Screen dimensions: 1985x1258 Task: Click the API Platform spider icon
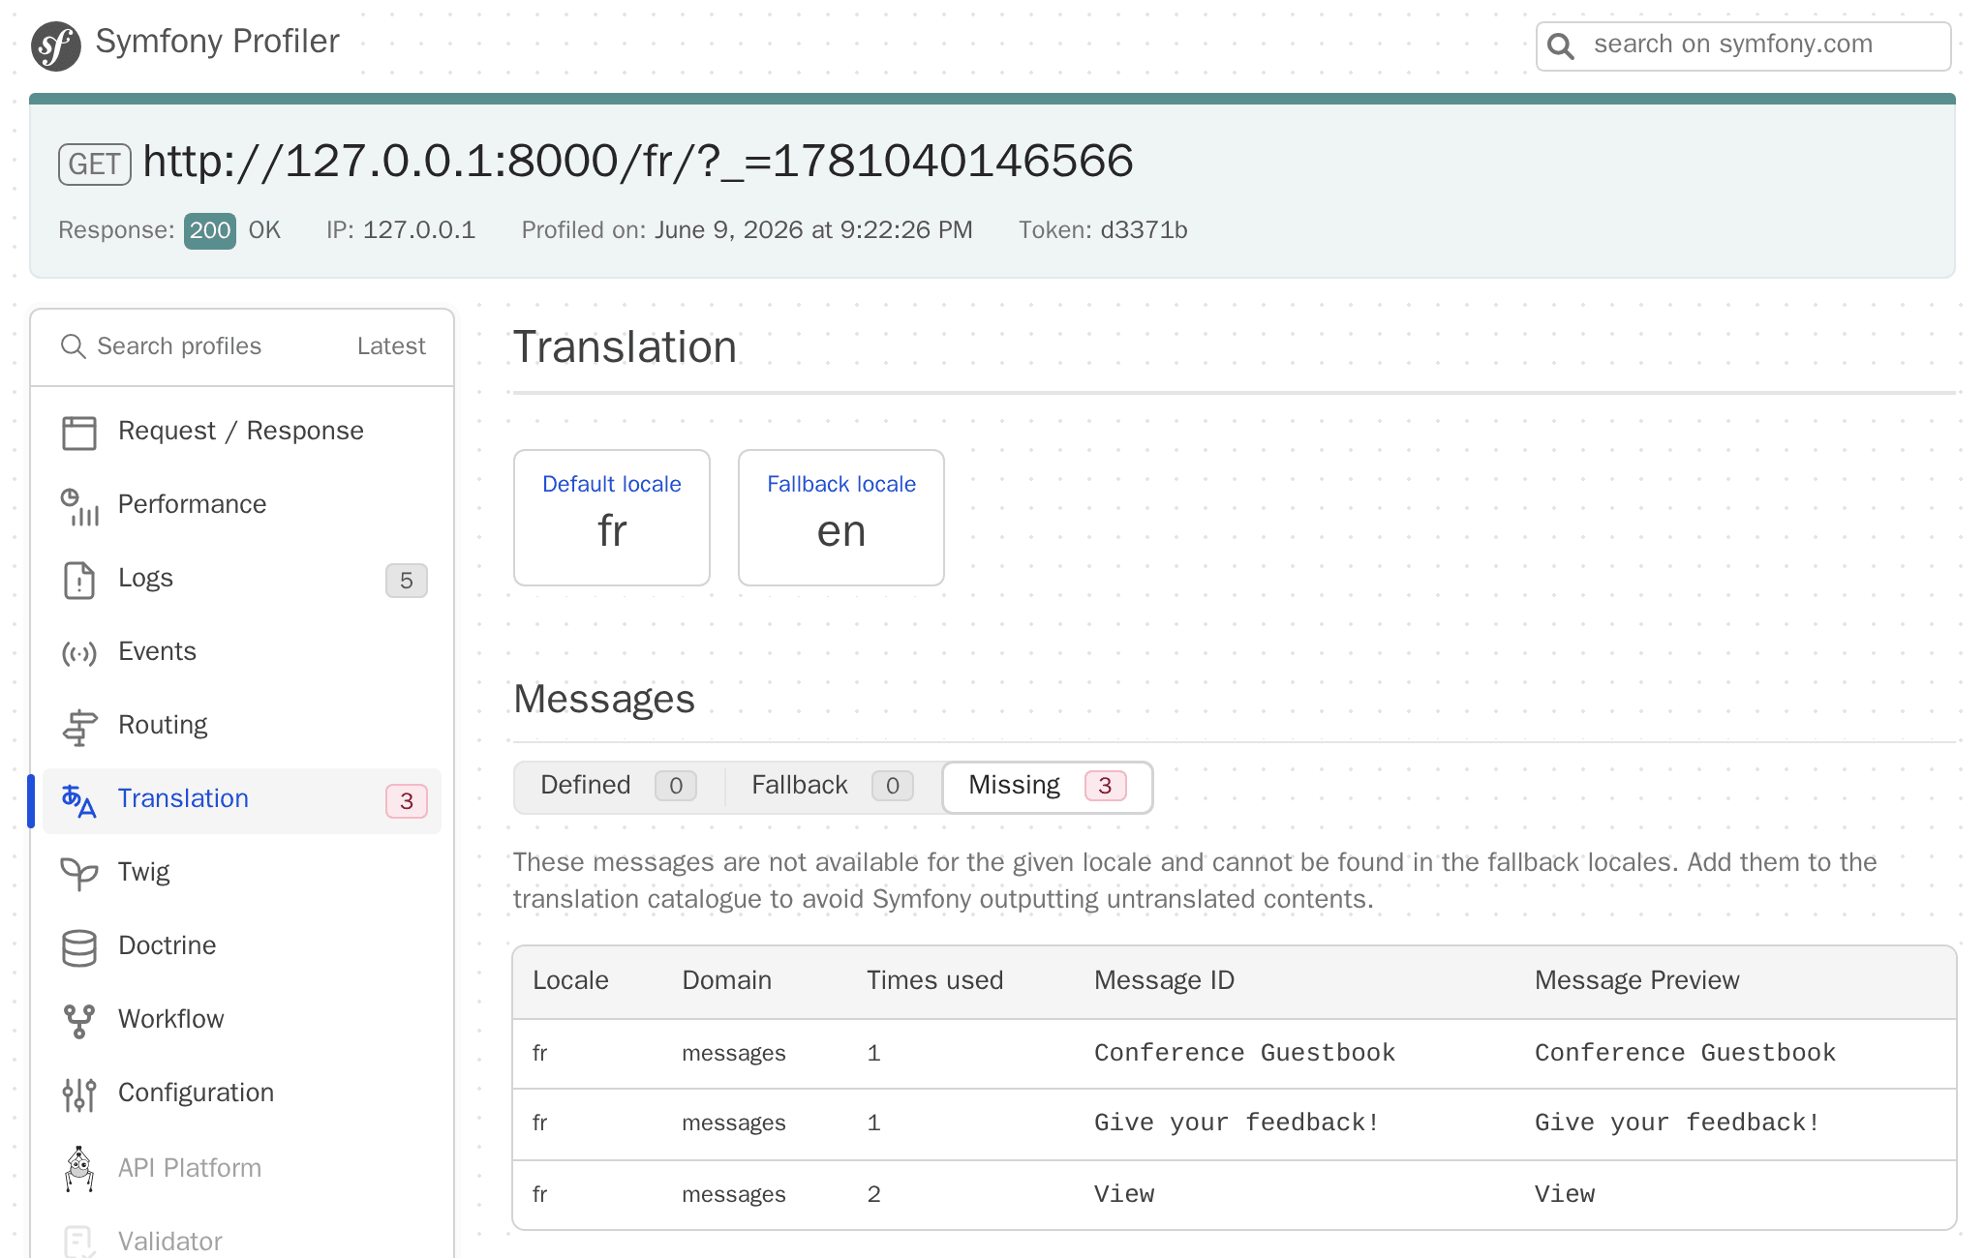79,1169
